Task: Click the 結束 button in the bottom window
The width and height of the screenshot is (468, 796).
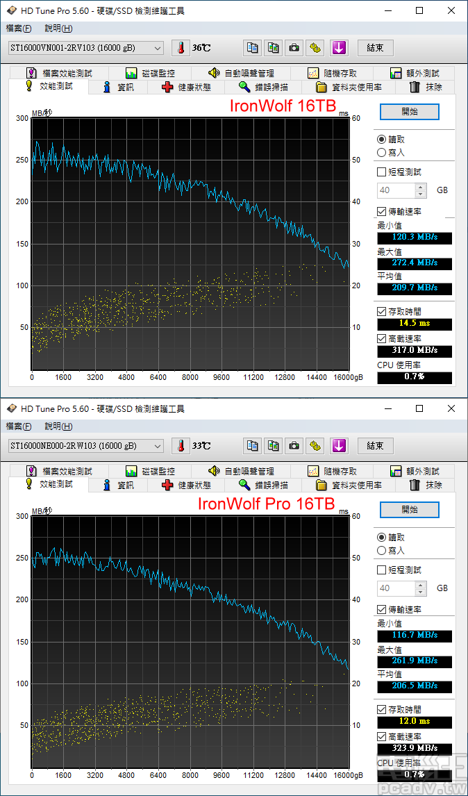Action: [375, 446]
